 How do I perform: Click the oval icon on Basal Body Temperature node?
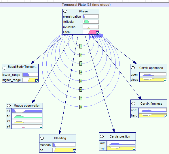pyautogui.click(x=4, y=68)
